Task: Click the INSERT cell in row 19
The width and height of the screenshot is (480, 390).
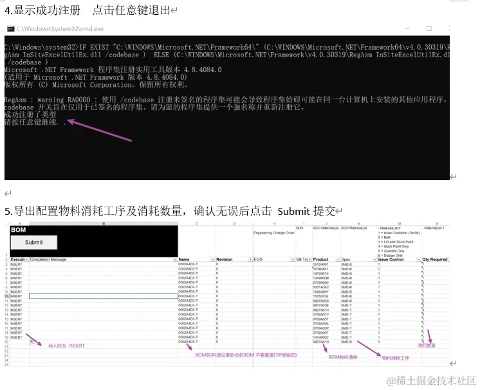Action: [19, 337]
